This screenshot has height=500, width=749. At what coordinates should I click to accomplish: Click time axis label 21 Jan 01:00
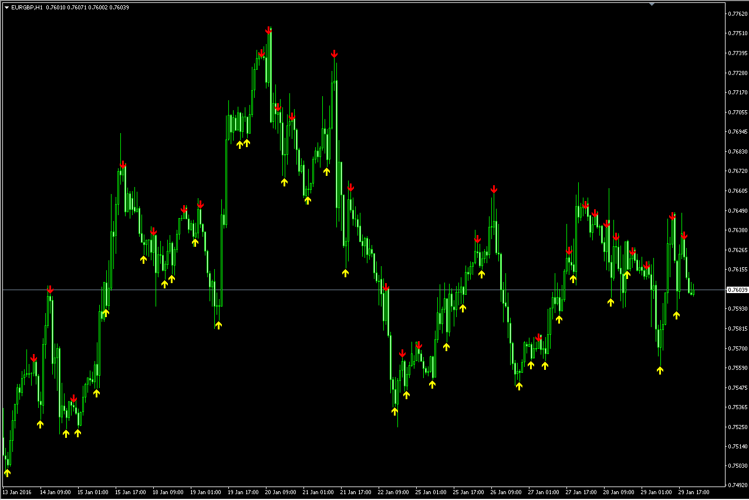click(x=318, y=492)
